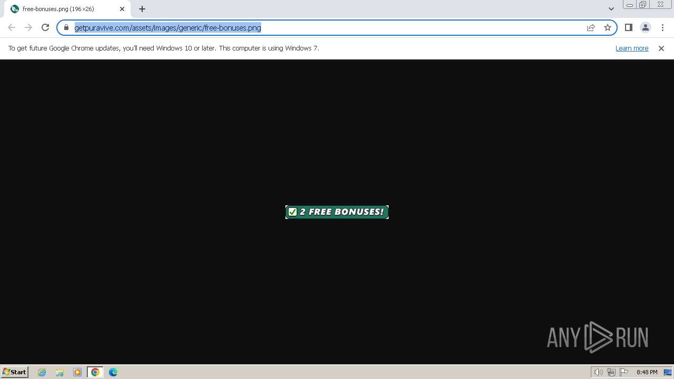The height and width of the screenshot is (379, 674).
Task: Dismiss the Chrome update notification bar
Action: coord(661,48)
